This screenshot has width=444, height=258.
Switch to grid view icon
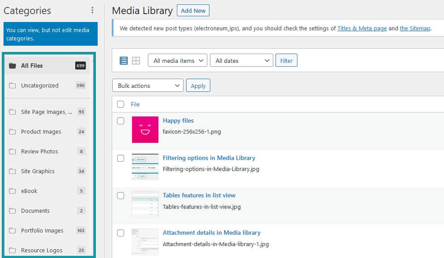click(x=136, y=61)
